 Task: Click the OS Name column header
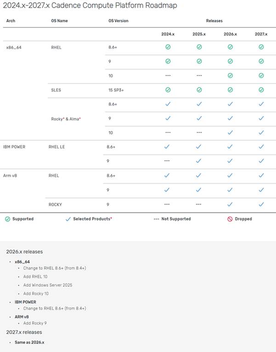(59, 21)
